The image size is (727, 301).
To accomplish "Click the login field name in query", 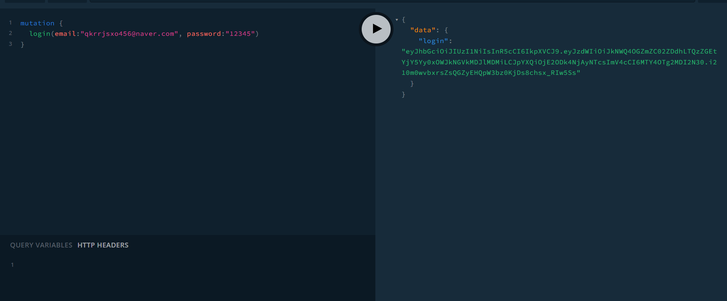I will tap(40, 34).
